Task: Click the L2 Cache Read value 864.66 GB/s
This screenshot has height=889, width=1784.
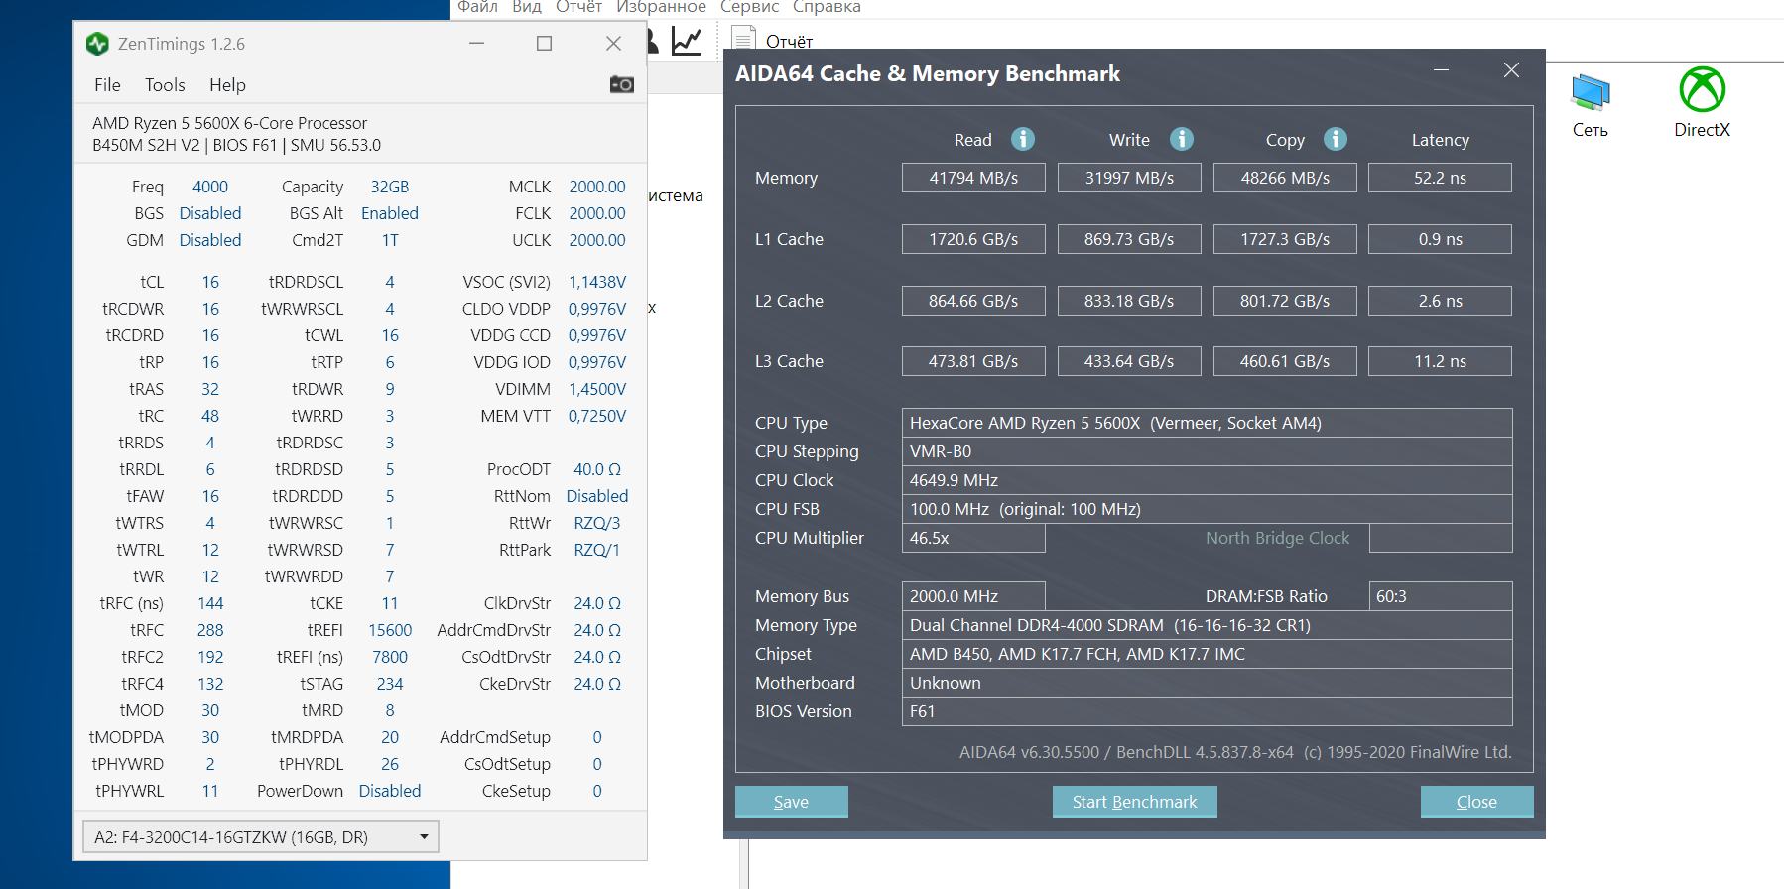Action: tap(973, 301)
